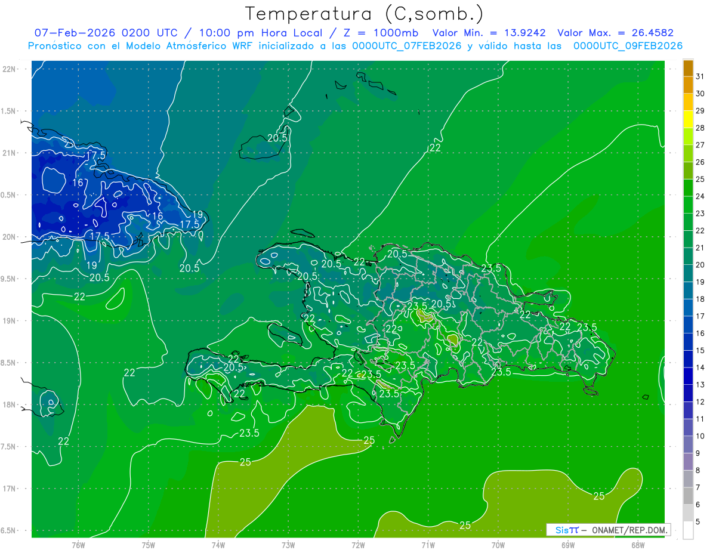Click the 76W longitude axis label

(78, 545)
